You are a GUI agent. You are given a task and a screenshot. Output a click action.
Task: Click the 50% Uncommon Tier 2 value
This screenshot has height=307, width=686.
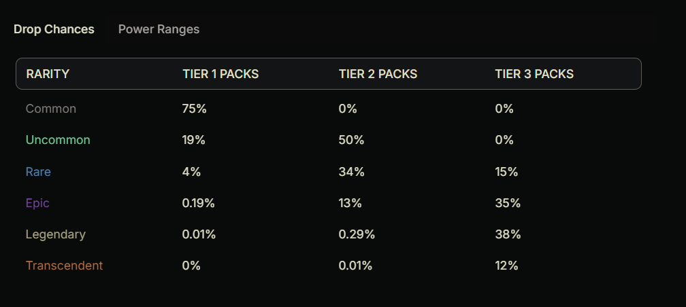351,140
